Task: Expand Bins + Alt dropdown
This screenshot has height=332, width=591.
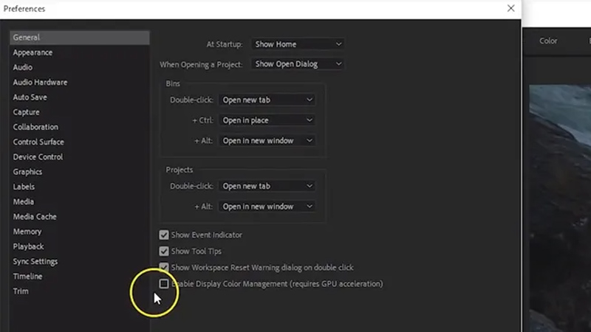Action: coord(267,141)
